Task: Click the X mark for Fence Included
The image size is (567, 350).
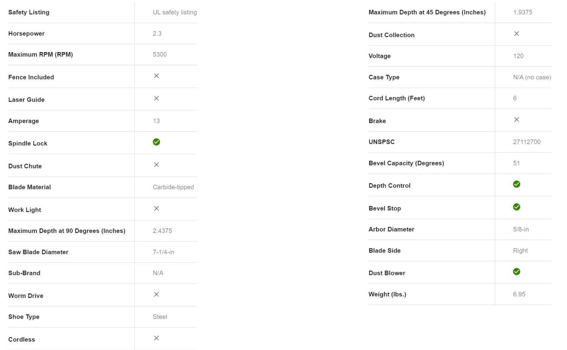Action: click(156, 76)
